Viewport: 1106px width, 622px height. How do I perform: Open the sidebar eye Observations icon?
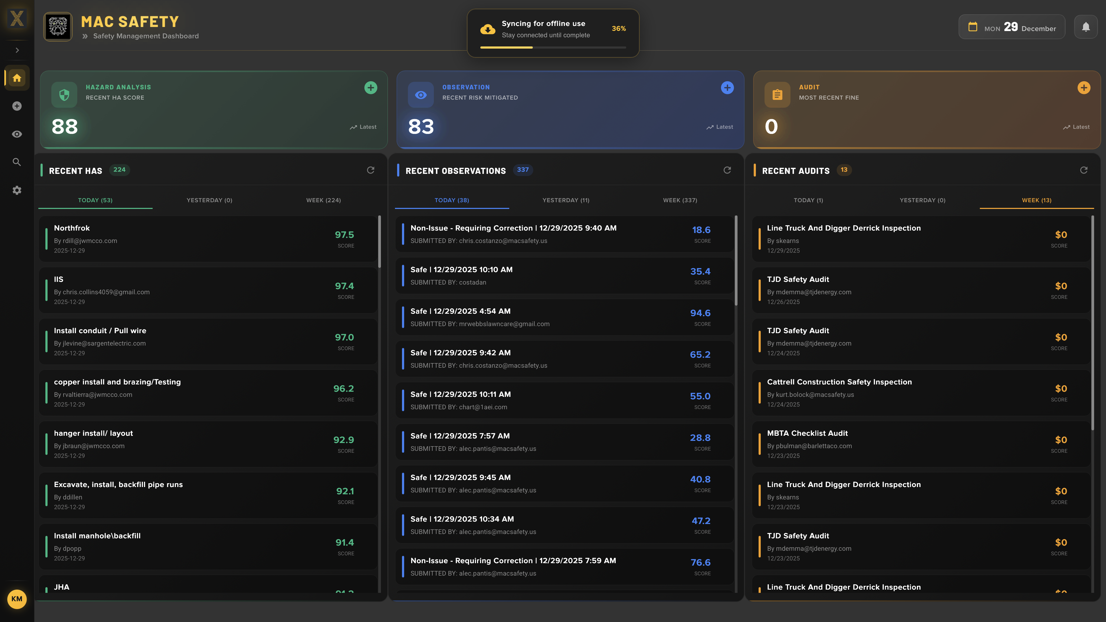(17, 134)
